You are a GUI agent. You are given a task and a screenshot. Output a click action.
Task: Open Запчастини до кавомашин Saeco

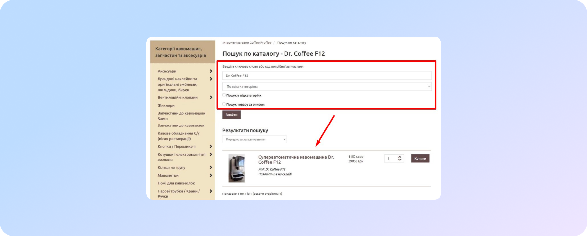coord(181,116)
